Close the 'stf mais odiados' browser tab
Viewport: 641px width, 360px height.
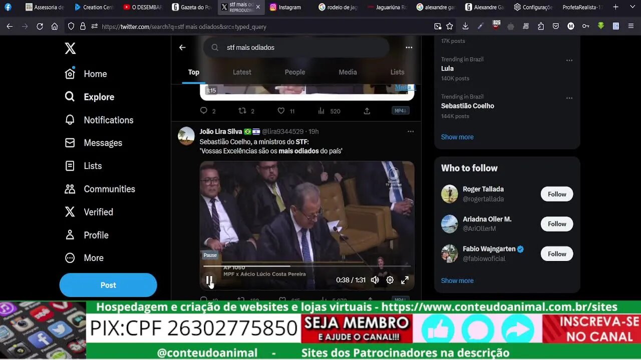click(258, 7)
